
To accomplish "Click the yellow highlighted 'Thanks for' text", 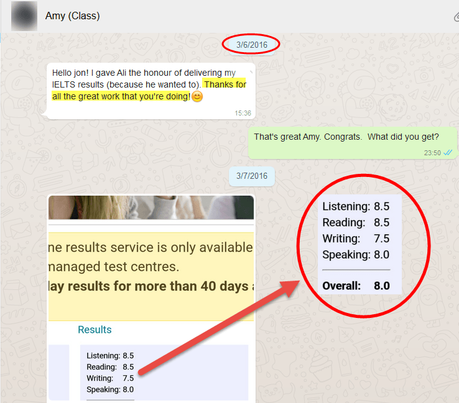I will 225,84.
